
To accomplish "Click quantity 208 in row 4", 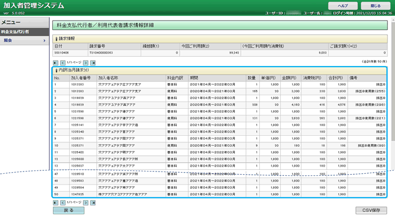I will coord(255,105).
